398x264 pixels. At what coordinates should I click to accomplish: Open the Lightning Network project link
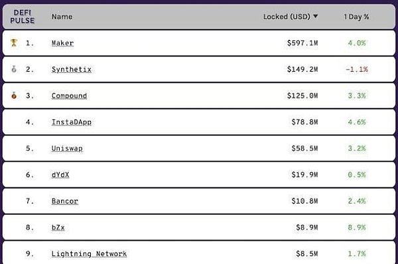point(89,254)
